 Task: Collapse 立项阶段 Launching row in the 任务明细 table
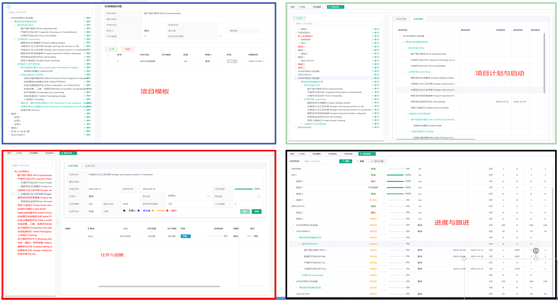pos(406,72)
